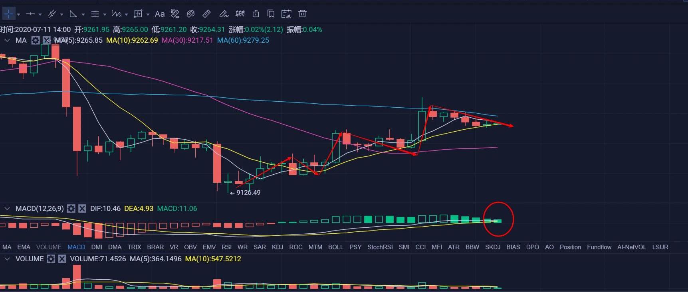
Task: Remove the MA indicator with X
Action: click(47, 40)
